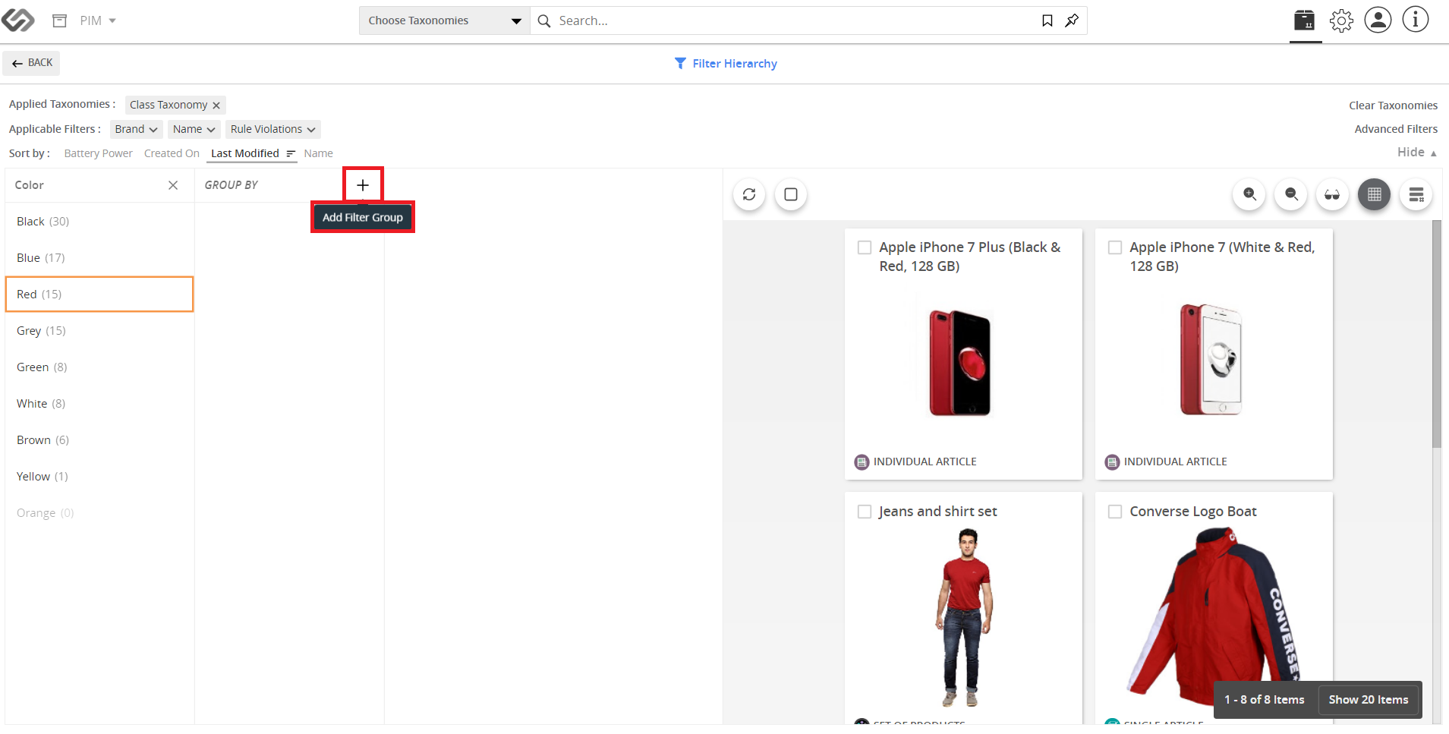Click the Jeans and shirt set title
This screenshot has width=1449, height=734.
[x=938, y=512]
